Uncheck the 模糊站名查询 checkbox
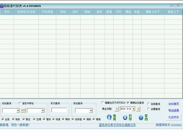Screen dimensions: 183x137 point(128,103)
